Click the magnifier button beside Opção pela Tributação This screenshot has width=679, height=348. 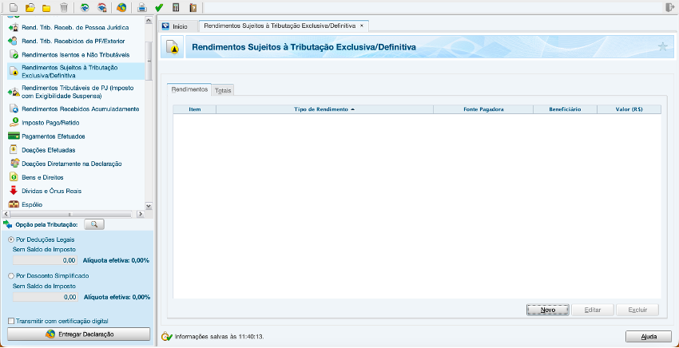click(x=94, y=224)
